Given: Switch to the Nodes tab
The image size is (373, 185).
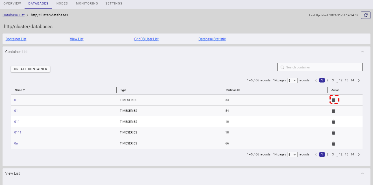Looking at the screenshot, I should tap(62, 4).
